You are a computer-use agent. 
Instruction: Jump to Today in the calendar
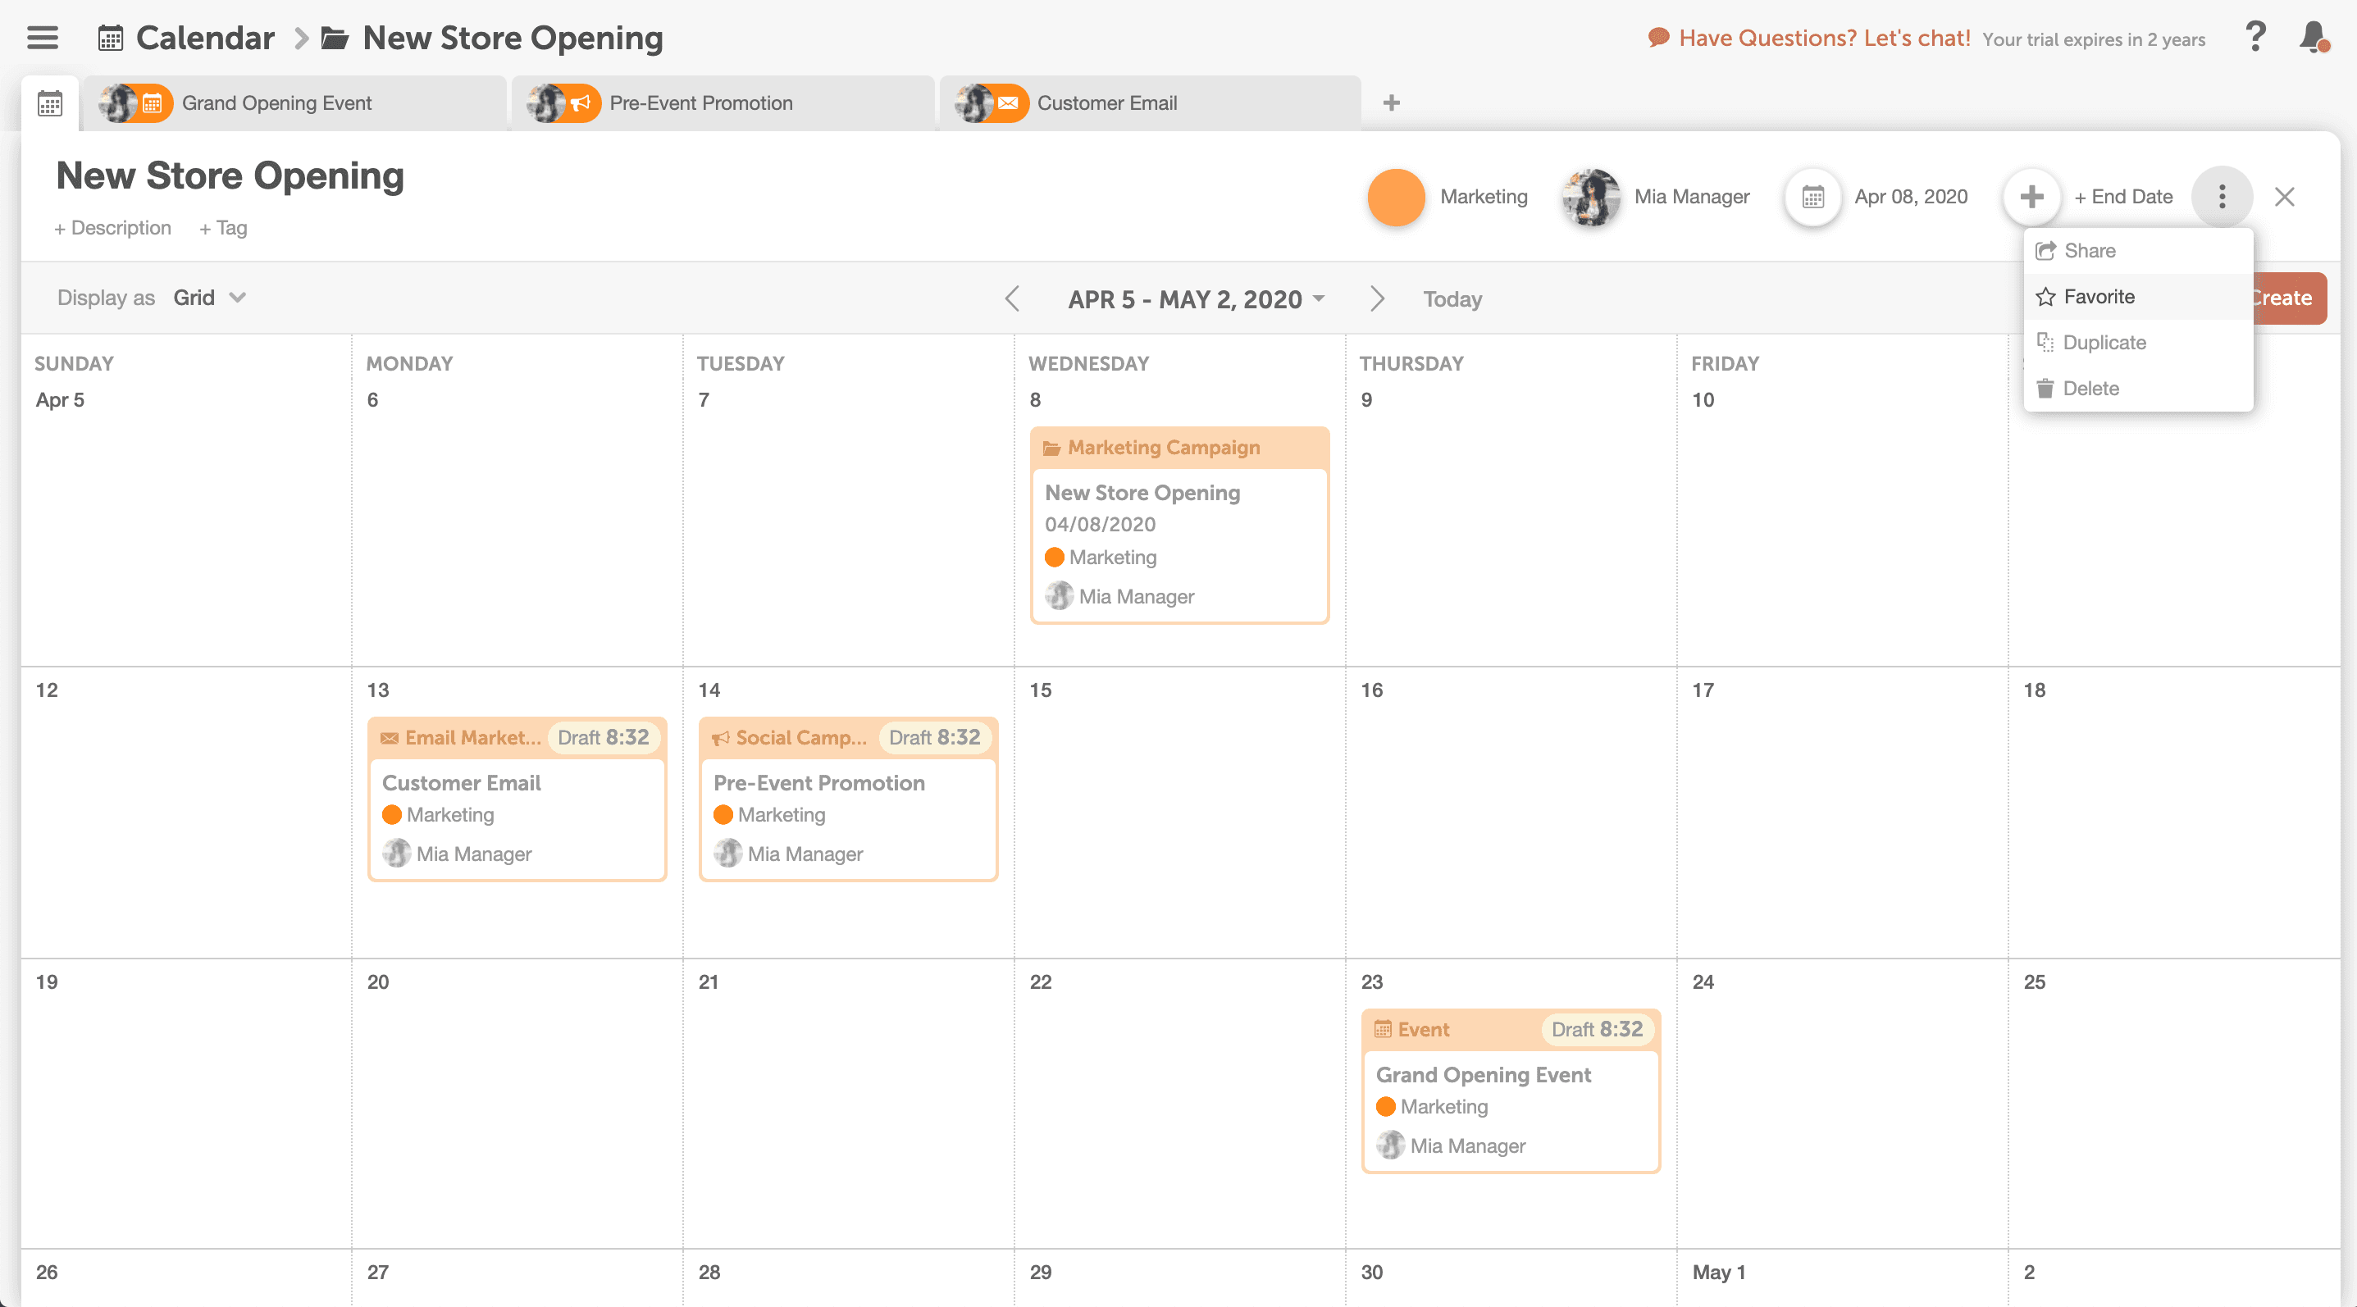[1452, 299]
